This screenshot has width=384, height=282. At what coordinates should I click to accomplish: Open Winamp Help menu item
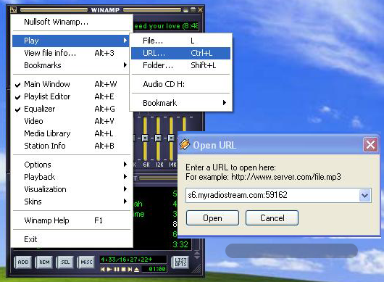tap(71, 220)
